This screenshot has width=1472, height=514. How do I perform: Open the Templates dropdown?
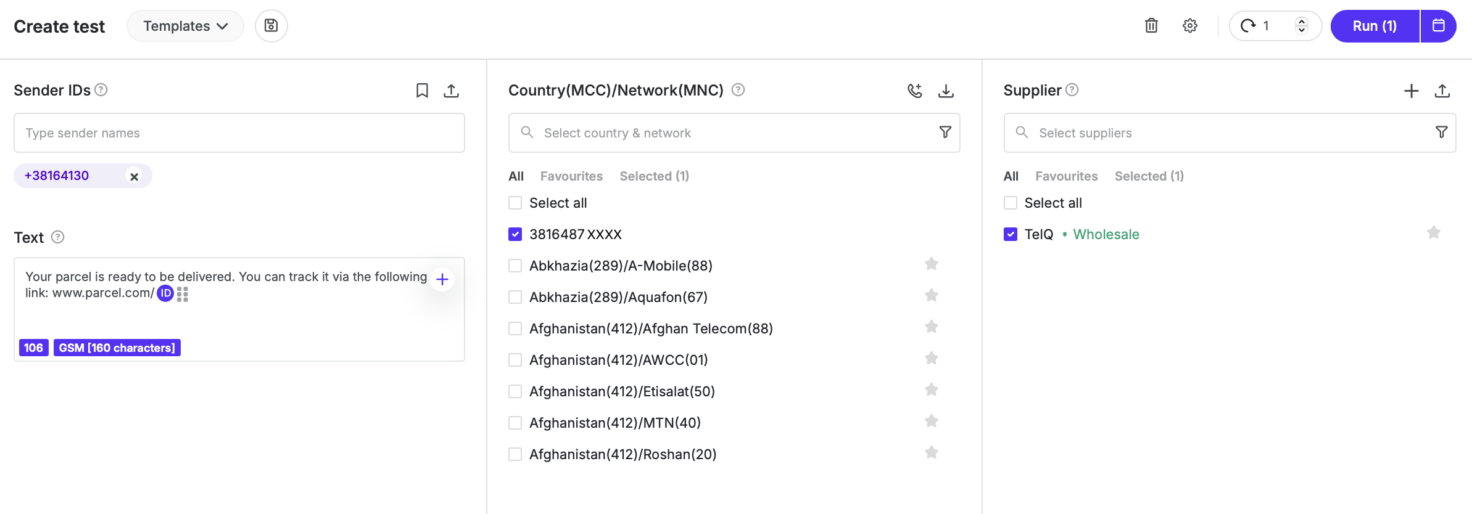[x=184, y=26]
